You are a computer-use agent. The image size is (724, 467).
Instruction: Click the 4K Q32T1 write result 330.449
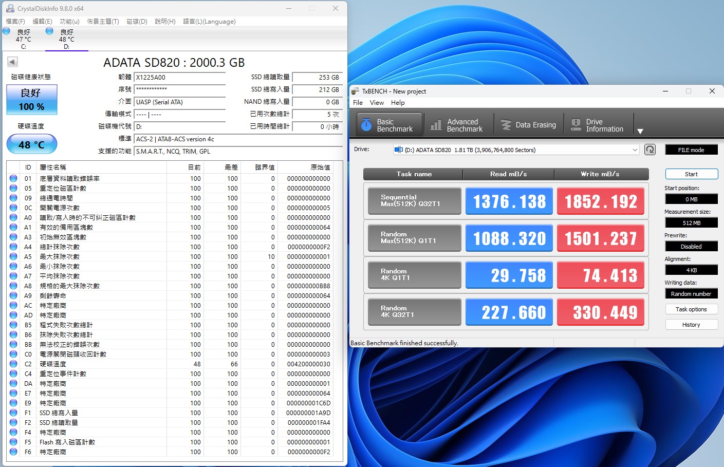tap(601, 312)
